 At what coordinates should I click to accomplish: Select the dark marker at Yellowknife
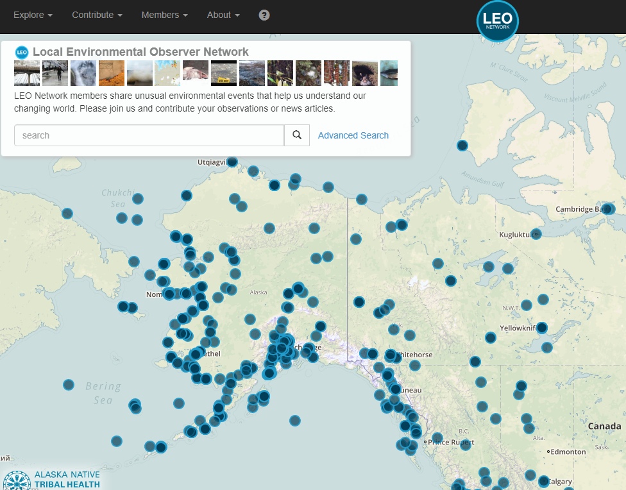click(x=542, y=328)
